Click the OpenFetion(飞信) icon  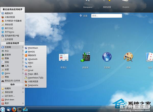click(26, 78)
